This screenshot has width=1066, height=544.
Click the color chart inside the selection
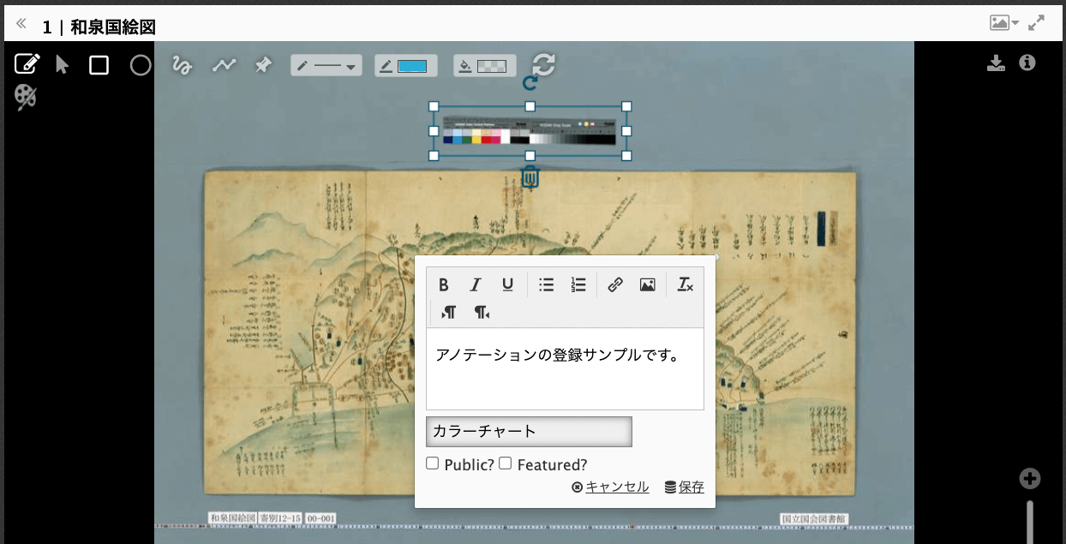click(530, 132)
